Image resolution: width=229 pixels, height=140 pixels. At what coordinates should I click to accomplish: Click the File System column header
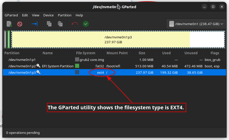(x=90, y=53)
